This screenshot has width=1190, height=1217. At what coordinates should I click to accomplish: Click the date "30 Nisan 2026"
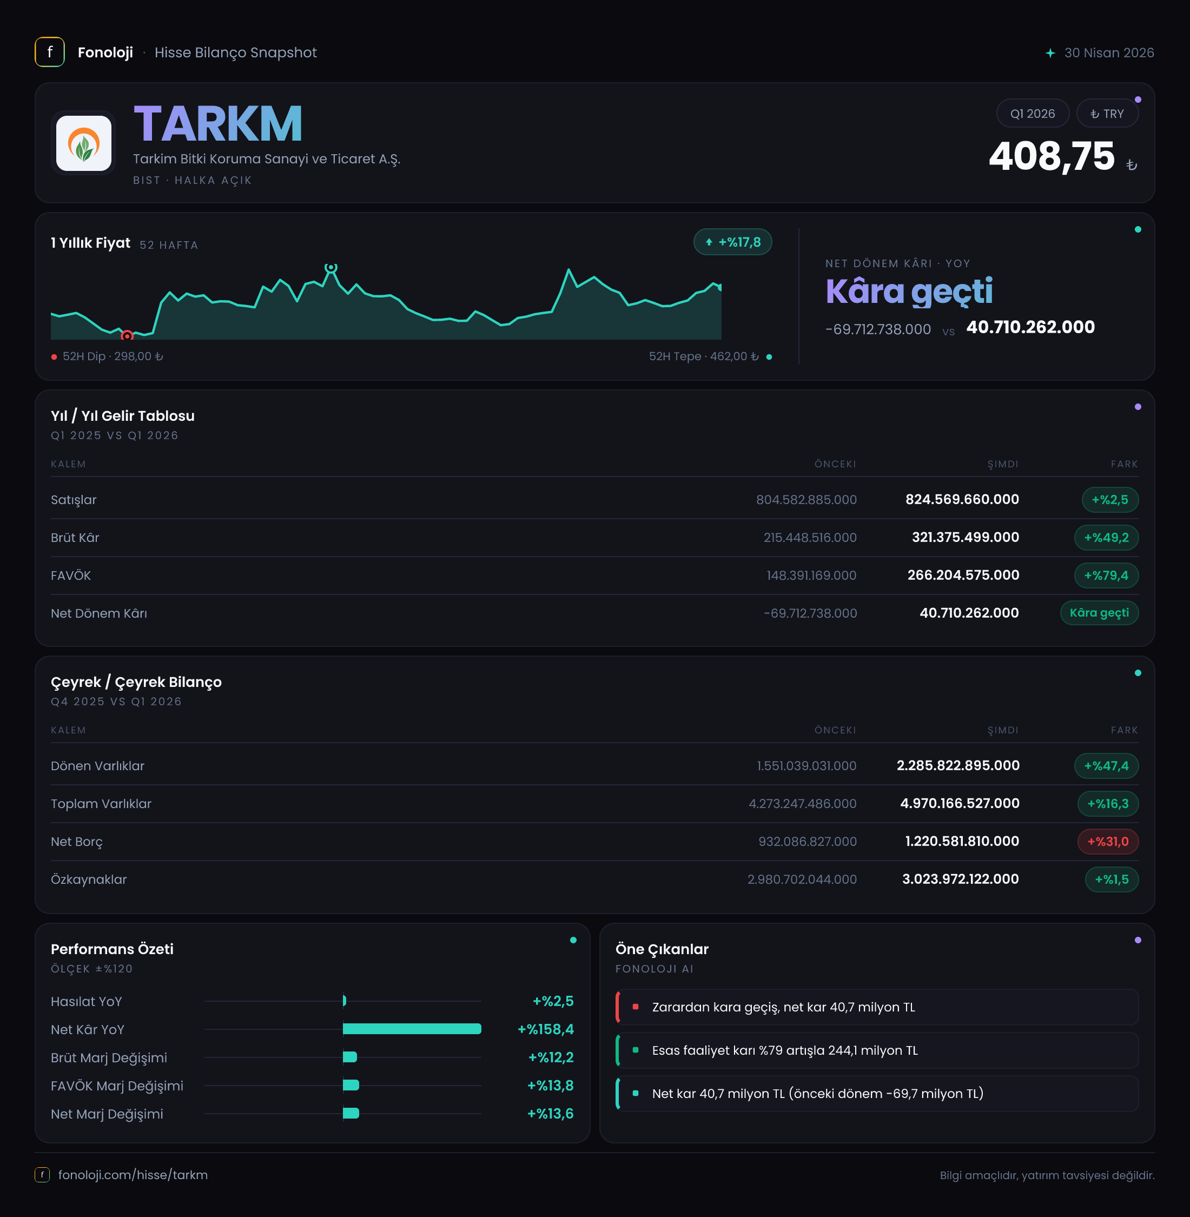(x=1109, y=52)
